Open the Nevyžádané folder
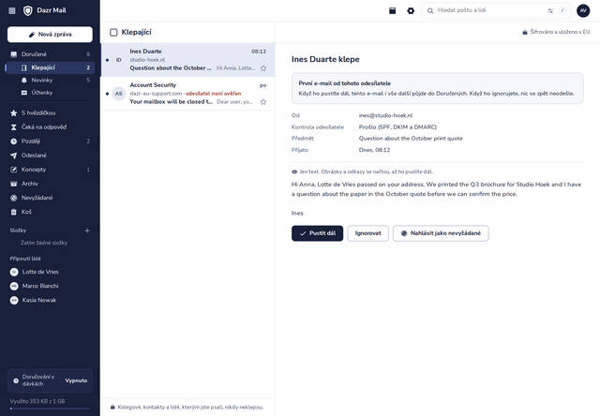The image size is (600, 416). 50,198
